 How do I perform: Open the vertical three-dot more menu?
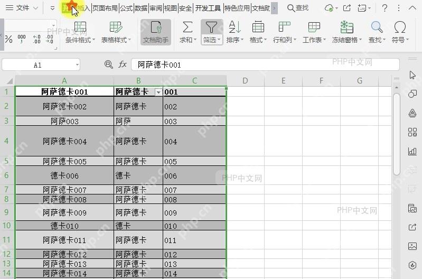pos(399,8)
